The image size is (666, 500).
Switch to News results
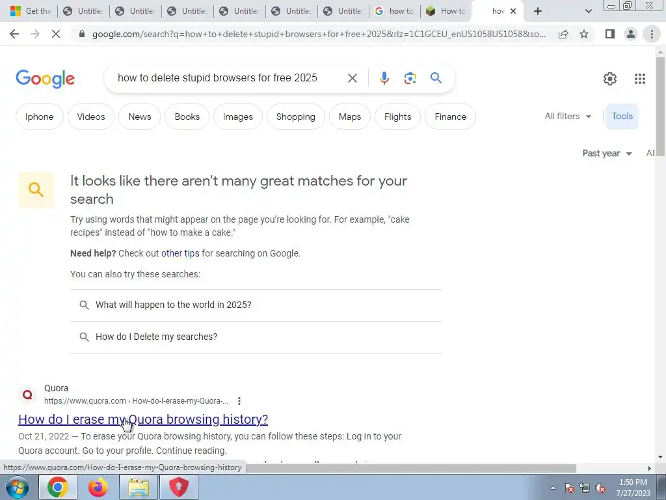[140, 117]
